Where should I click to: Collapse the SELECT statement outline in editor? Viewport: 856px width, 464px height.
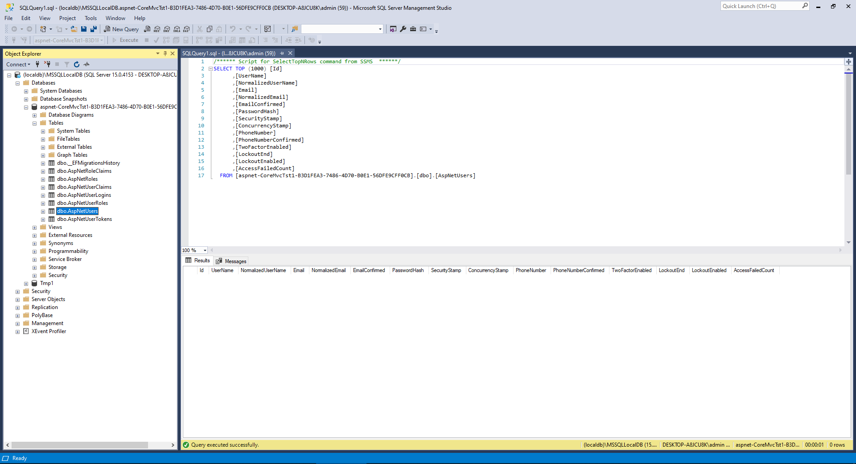click(210, 69)
